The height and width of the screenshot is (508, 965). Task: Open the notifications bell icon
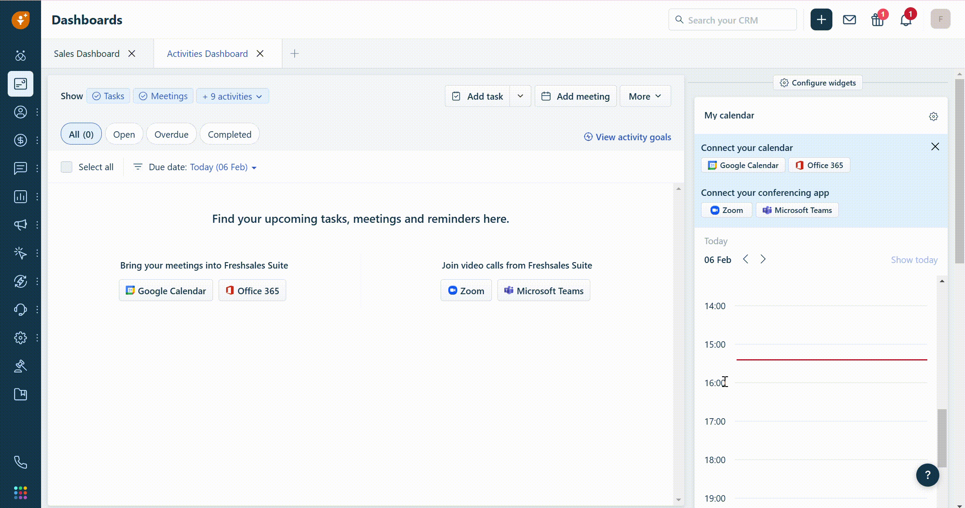[906, 20]
